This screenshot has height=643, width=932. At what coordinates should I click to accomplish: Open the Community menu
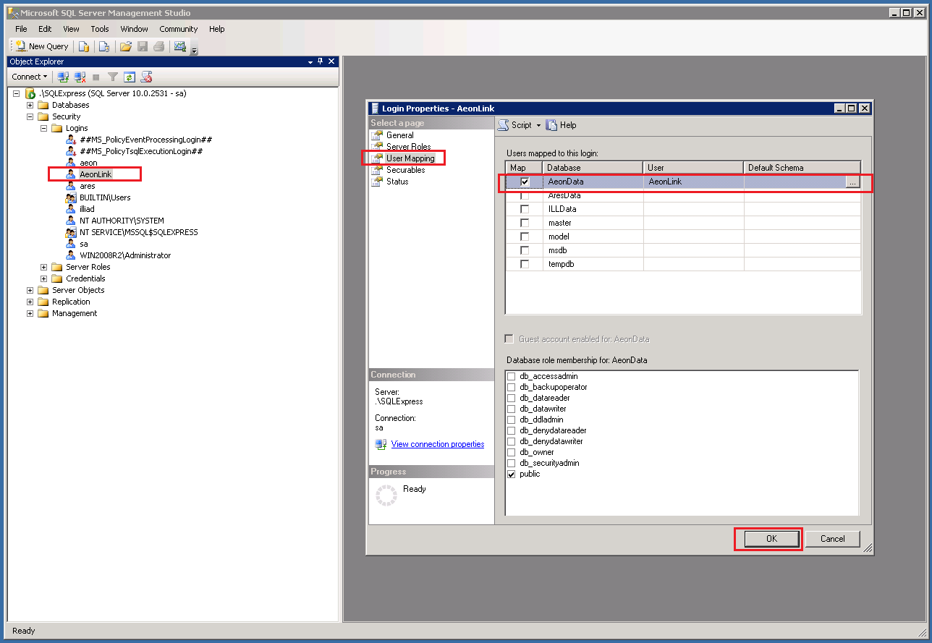coord(178,29)
